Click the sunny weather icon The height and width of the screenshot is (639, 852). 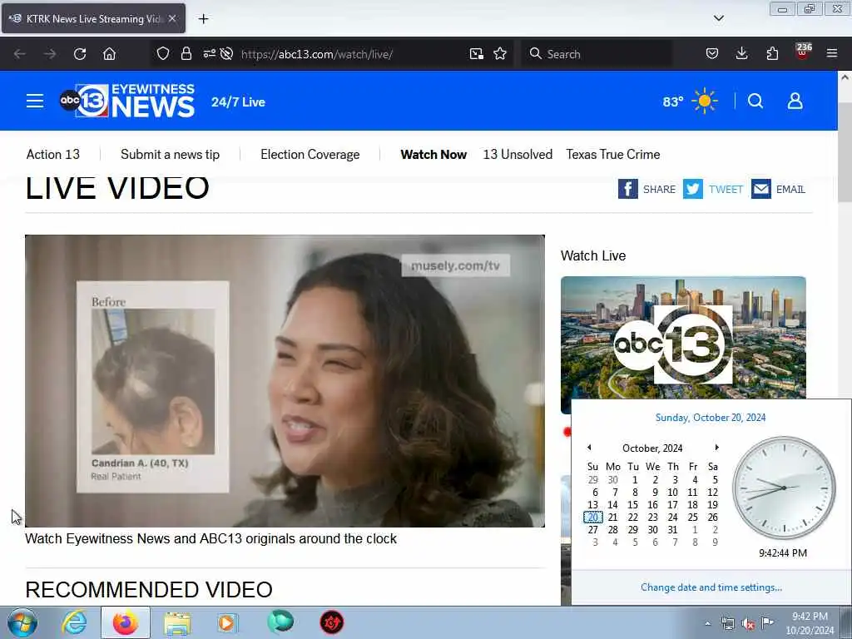pos(705,101)
